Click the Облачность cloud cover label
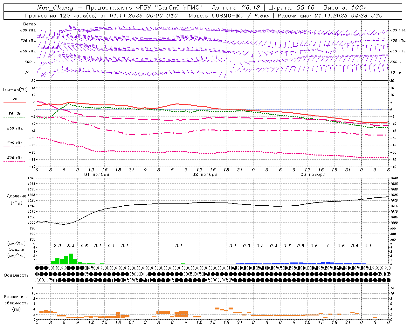 16,275
